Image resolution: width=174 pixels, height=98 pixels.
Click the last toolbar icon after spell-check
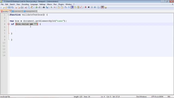click(105, 7)
